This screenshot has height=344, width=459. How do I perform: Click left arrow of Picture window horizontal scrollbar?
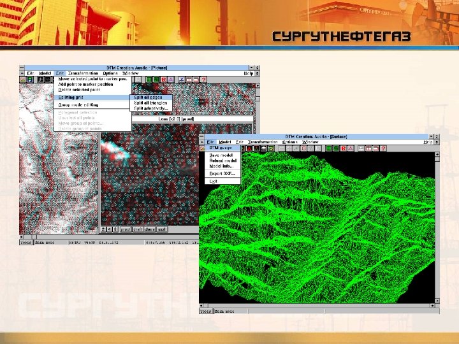coord(22,236)
